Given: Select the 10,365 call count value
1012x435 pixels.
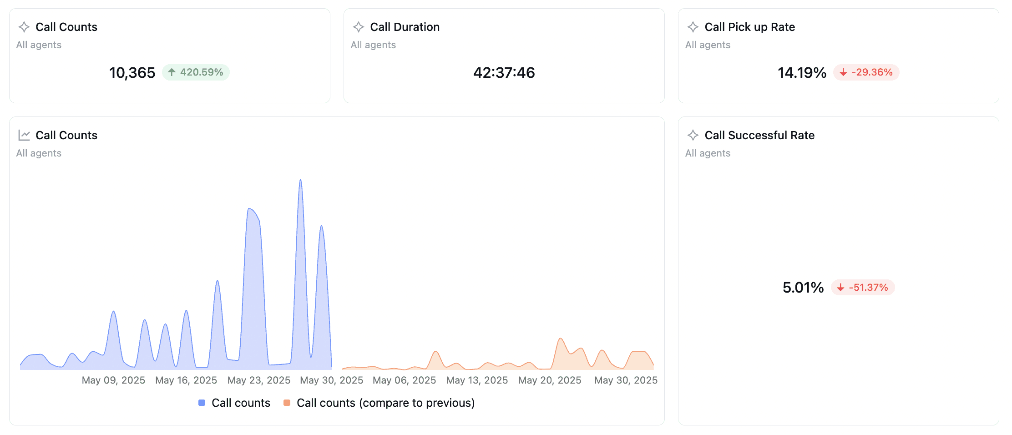Looking at the screenshot, I should point(132,73).
